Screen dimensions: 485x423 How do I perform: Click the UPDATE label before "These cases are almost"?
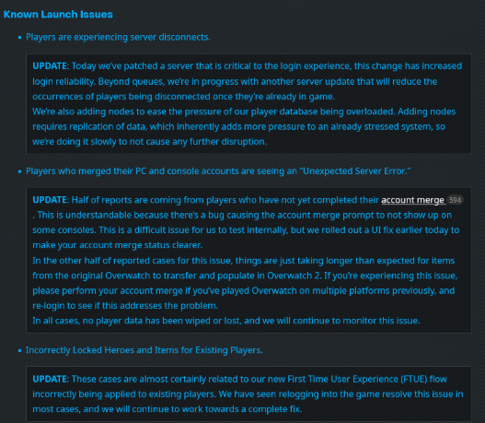pyautogui.click(x=50, y=379)
